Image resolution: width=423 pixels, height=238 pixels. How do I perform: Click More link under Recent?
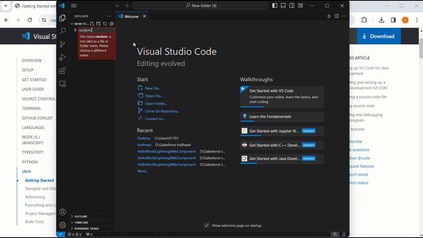pos(143,171)
